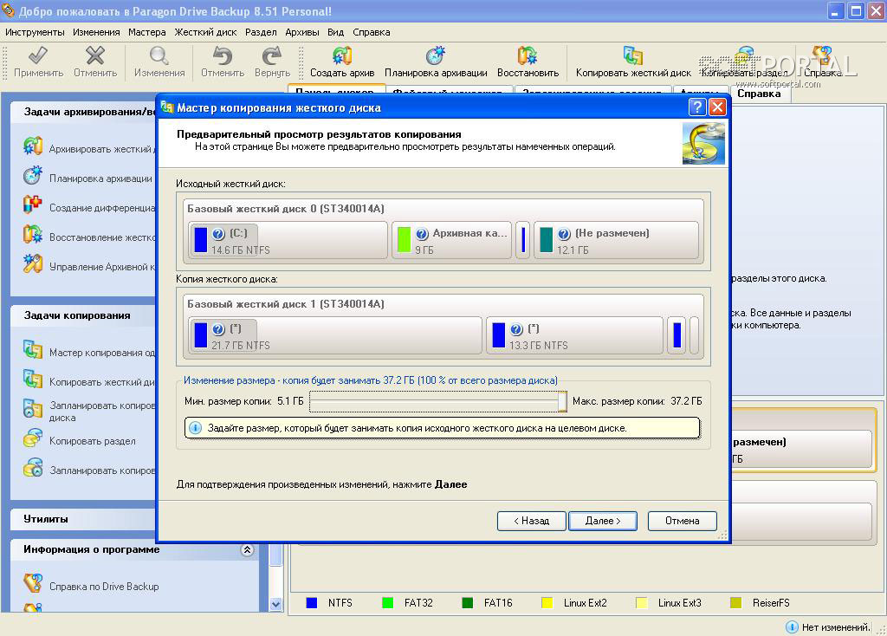Click the Копировать жесткий ди... sidebar icon
This screenshot has width=887, height=636.
point(33,380)
